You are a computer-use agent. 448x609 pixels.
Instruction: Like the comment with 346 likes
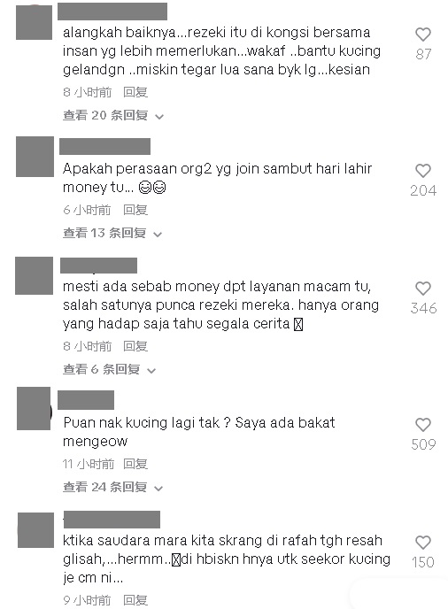pos(423,289)
